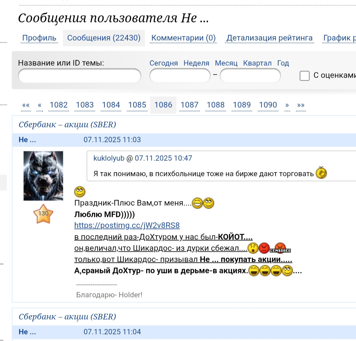Click rolling-eyes smiley after Праздник-Плюс laughing smiley
Viewport: 356px width, 341px height.
(208, 203)
